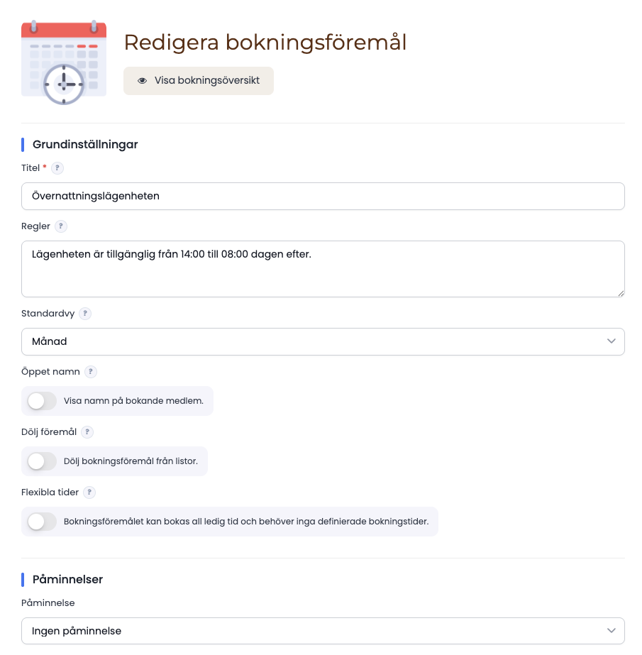Click the Flexibla tider help icon
This screenshot has height=655, width=642.
89,492
